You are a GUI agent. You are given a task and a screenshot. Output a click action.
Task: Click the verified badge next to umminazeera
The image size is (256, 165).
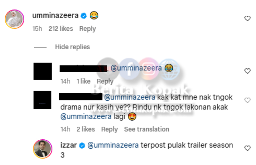[x=84, y=16]
